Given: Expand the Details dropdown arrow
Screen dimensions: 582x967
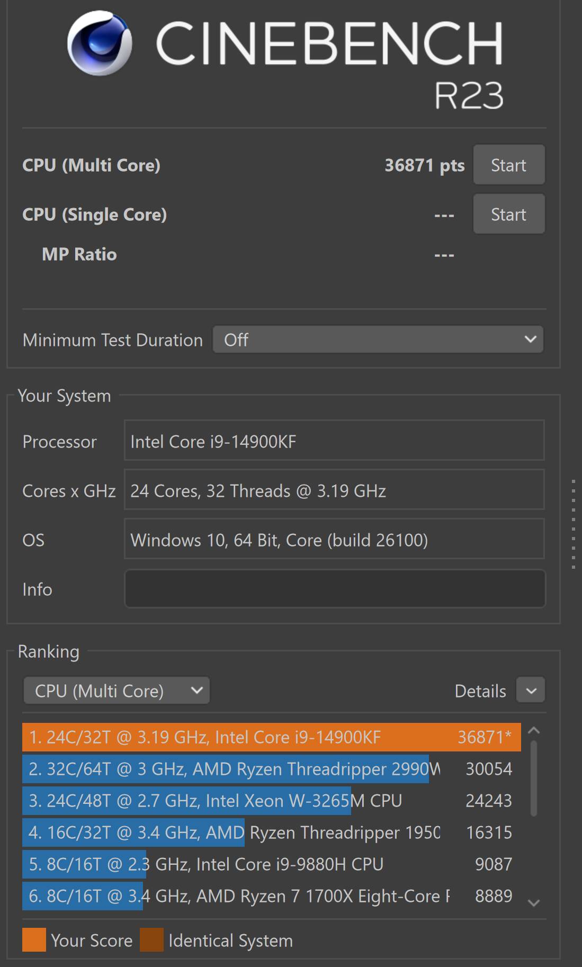Looking at the screenshot, I should pyautogui.click(x=531, y=691).
